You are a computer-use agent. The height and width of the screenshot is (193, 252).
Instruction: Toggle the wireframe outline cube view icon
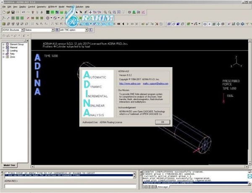tap(173, 24)
